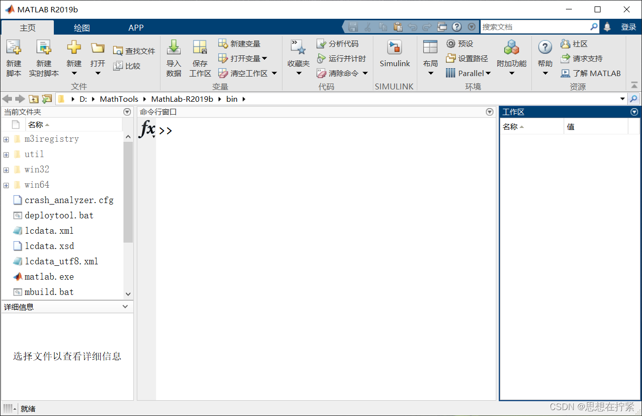This screenshot has height=416, width=642.
Task: Switch to the APP tab
Action: pyautogui.click(x=136, y=28)
